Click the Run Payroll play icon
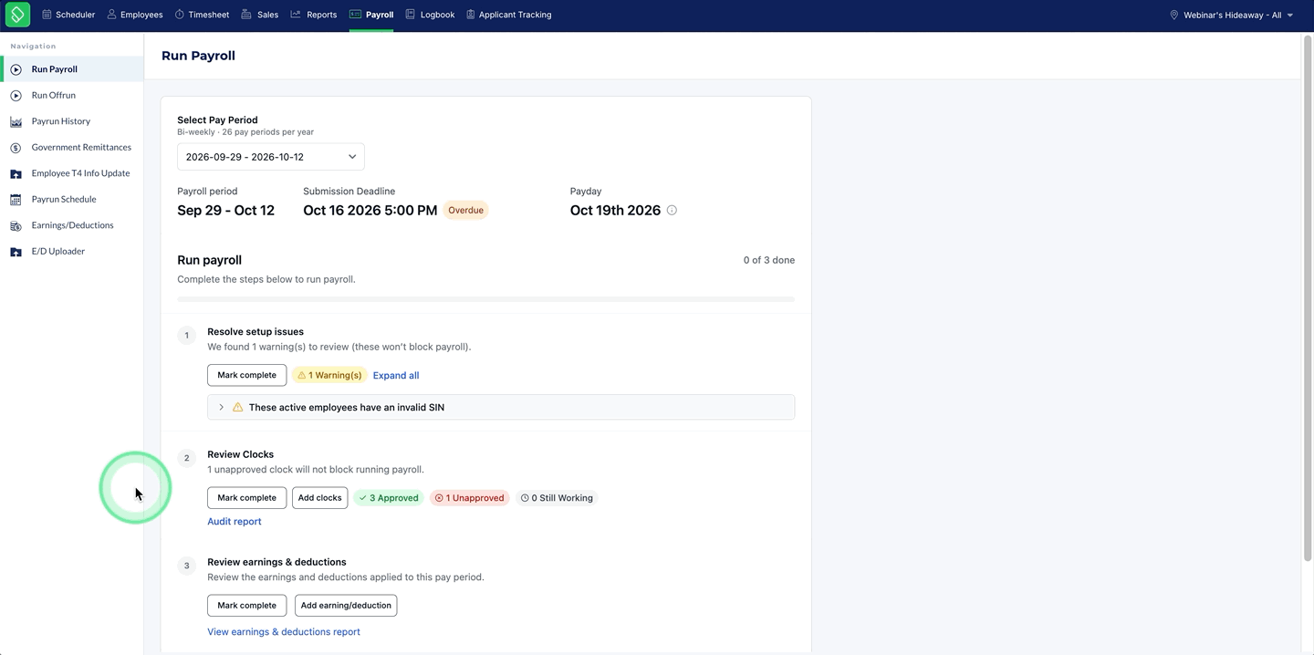This screenshot has width=1314, height=655. [16, 69]
